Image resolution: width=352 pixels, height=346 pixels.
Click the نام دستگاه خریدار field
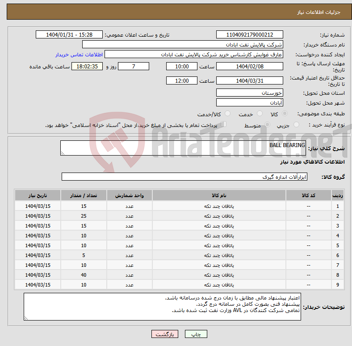pos(183,45)
